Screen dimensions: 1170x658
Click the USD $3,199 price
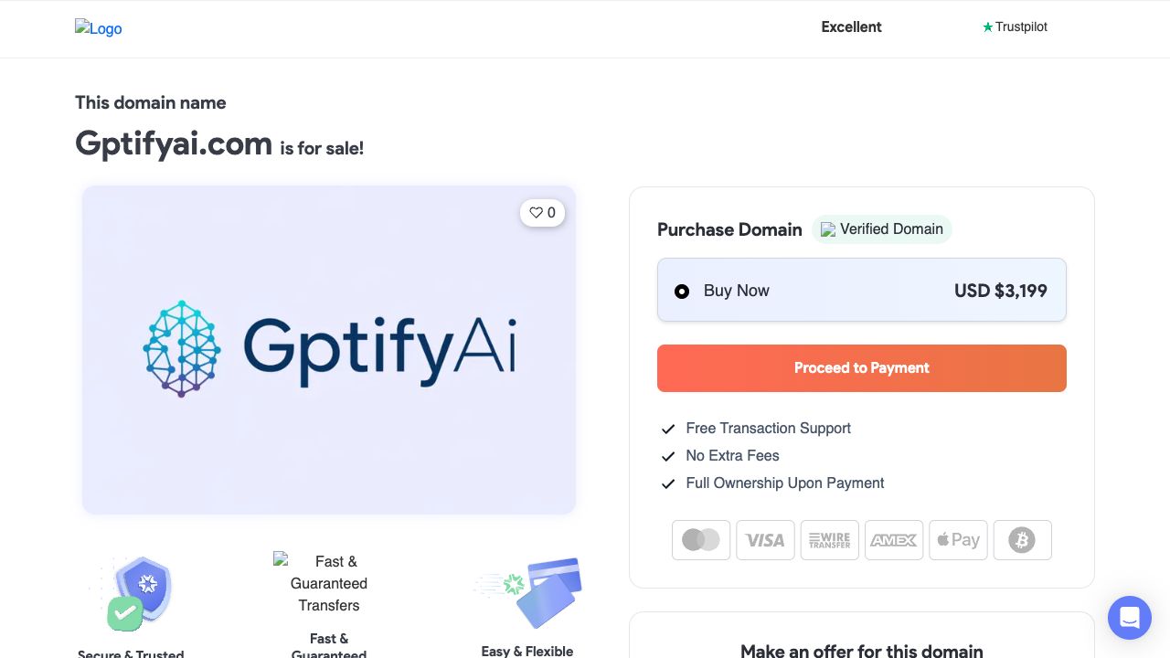[1000, 292]
